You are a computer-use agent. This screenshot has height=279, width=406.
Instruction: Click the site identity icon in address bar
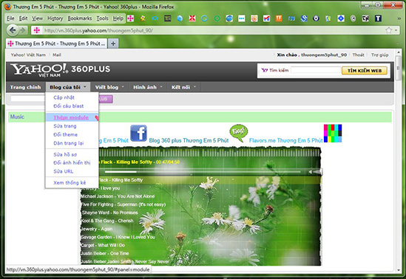click(x=37, y=30)
